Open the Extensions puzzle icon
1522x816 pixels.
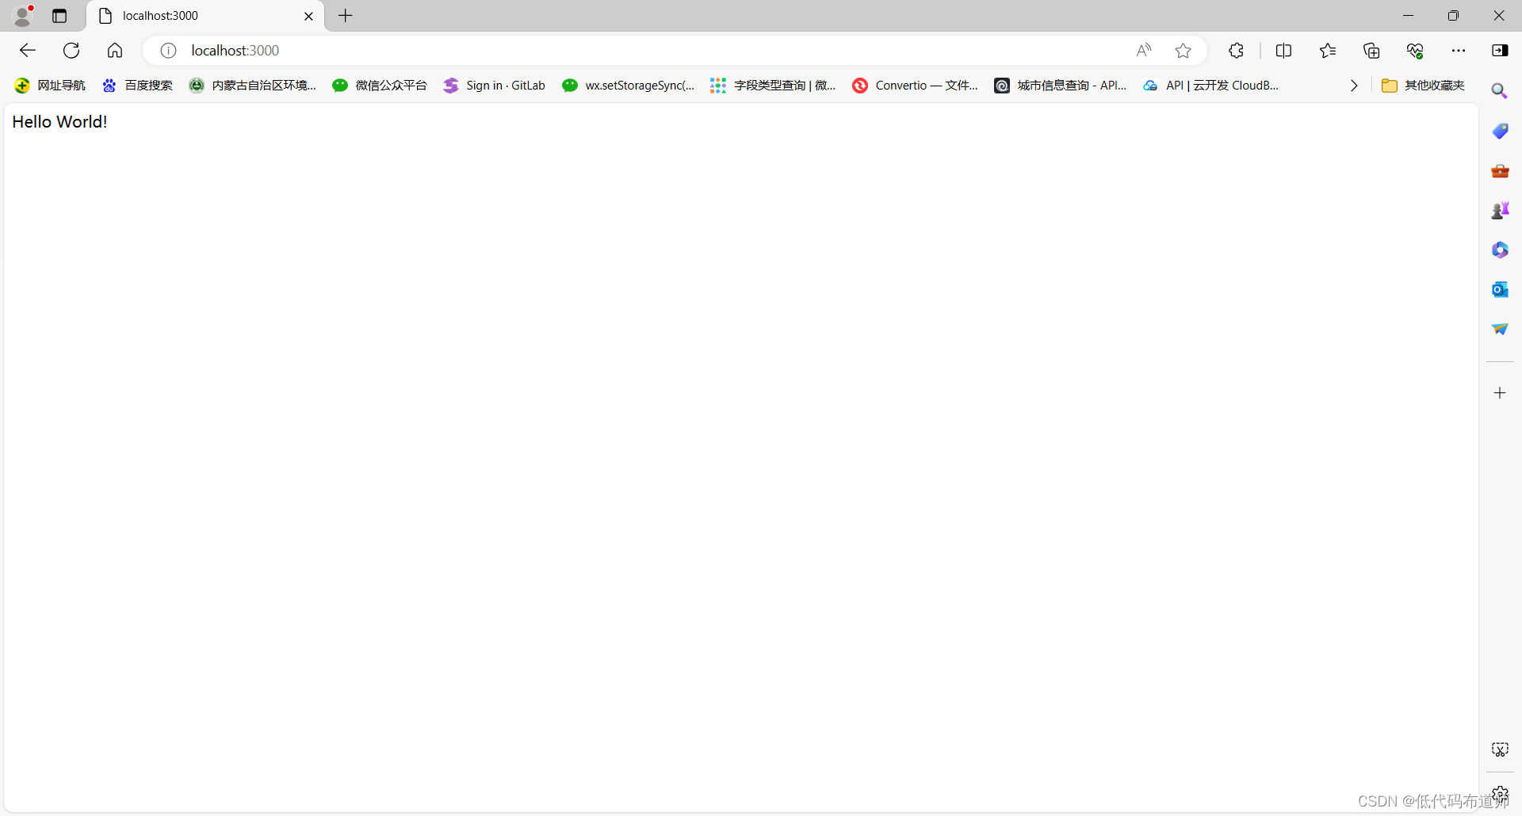[x=1236, y=51]
